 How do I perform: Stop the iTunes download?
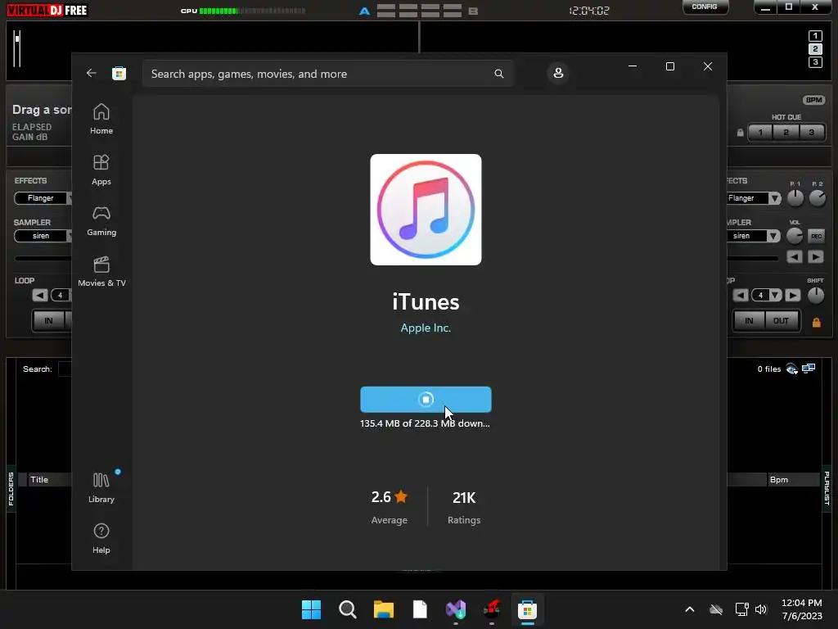click(426, 400)
